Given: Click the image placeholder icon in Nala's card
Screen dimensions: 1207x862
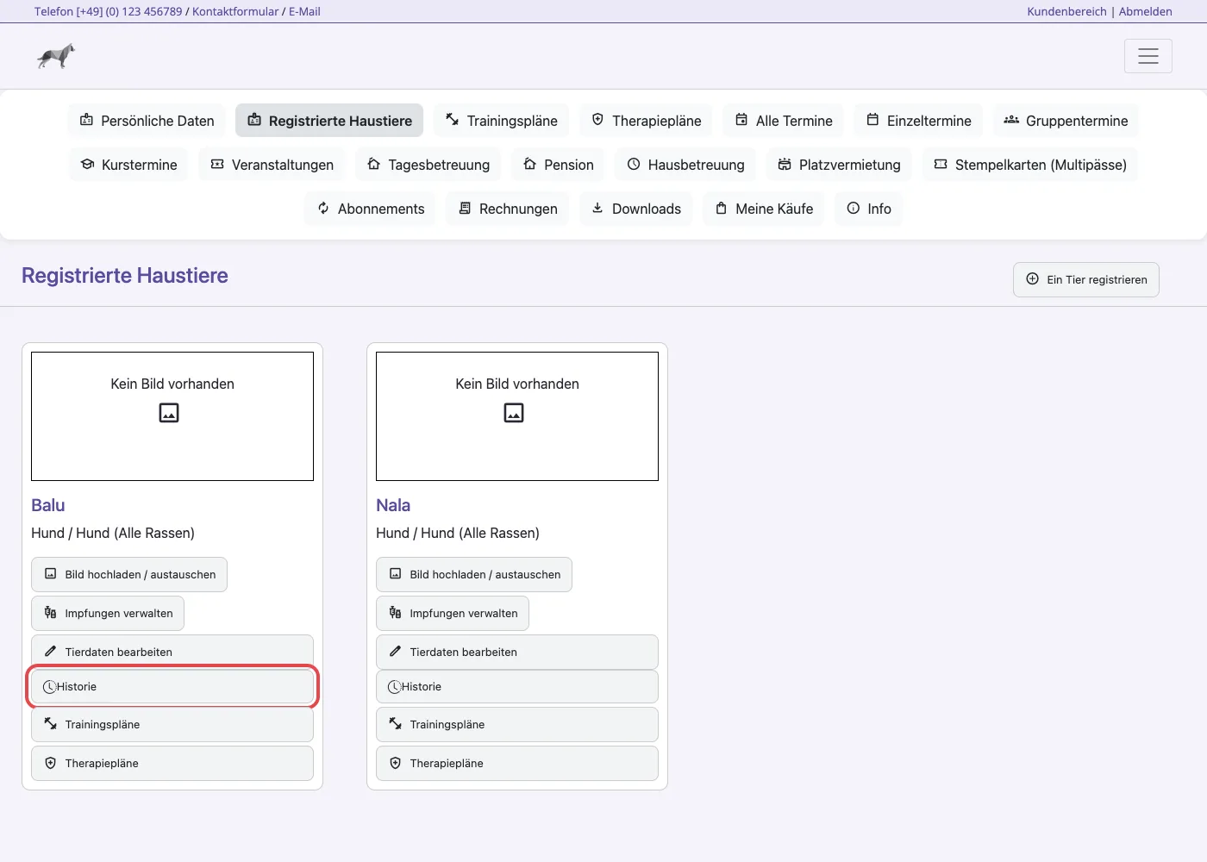Looking at the screenshot, I should pyautogui.click(x=514, y=413).
